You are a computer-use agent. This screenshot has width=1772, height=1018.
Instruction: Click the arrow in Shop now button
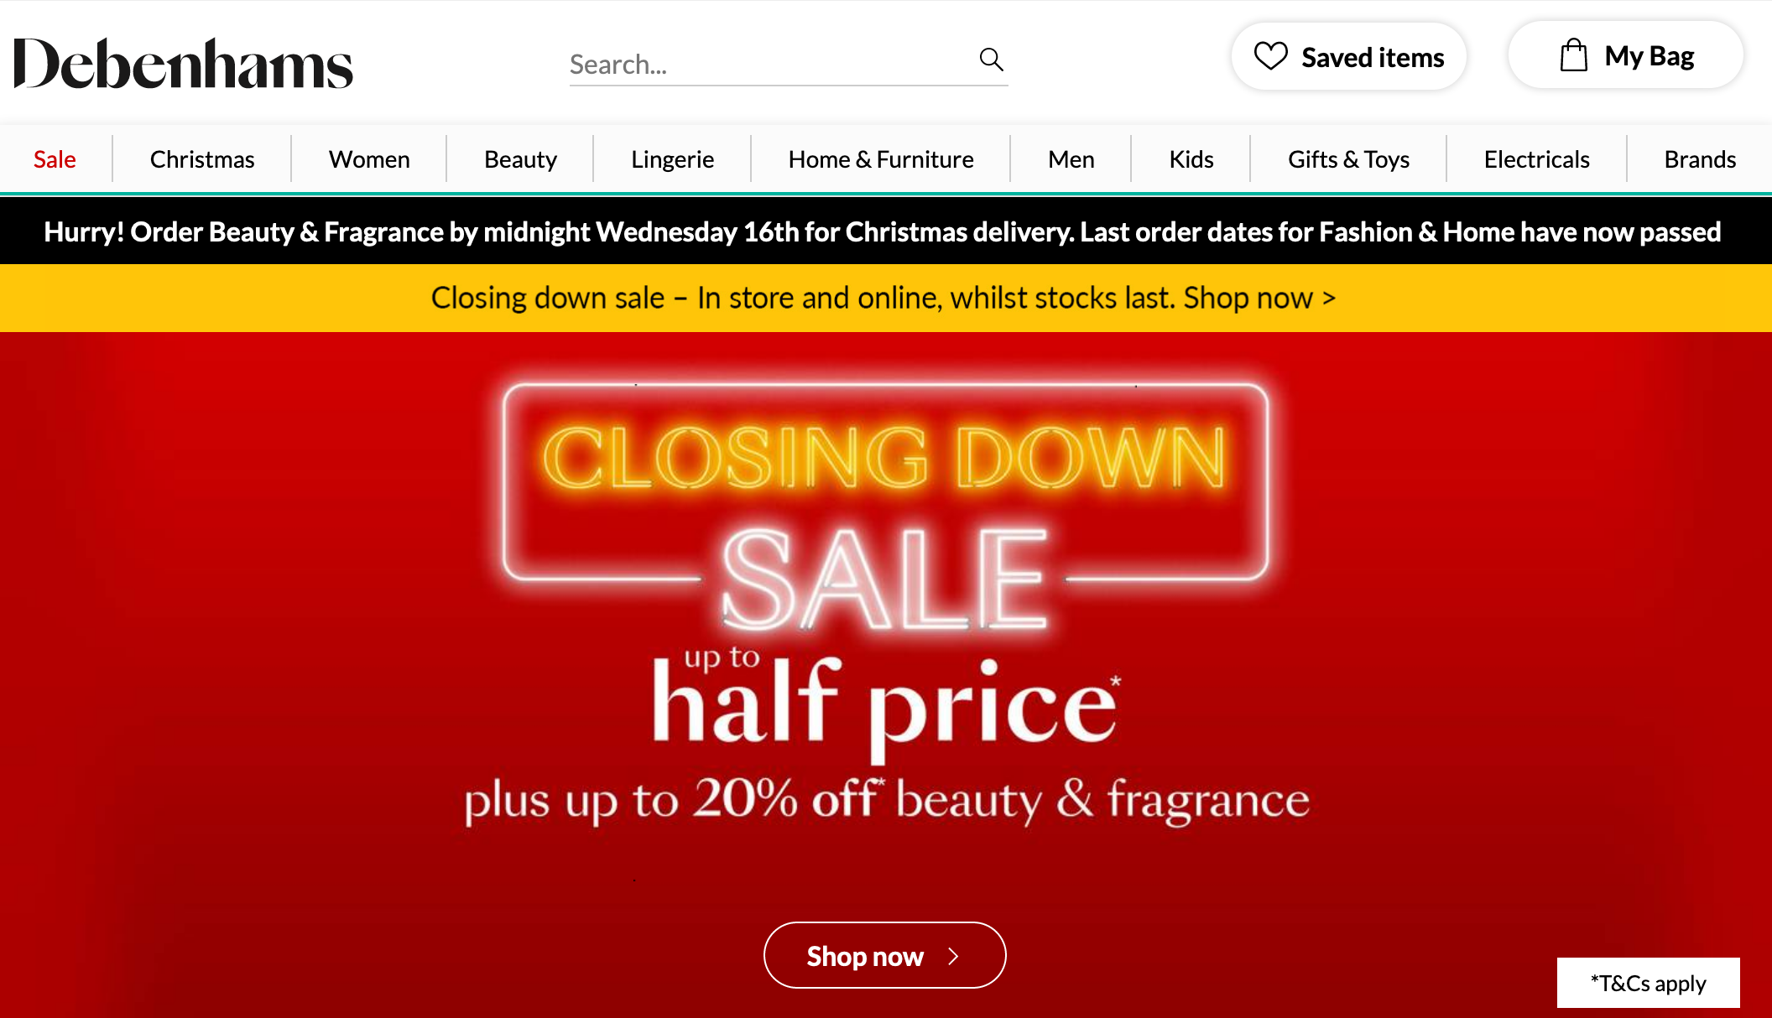[x=953, y=956]
